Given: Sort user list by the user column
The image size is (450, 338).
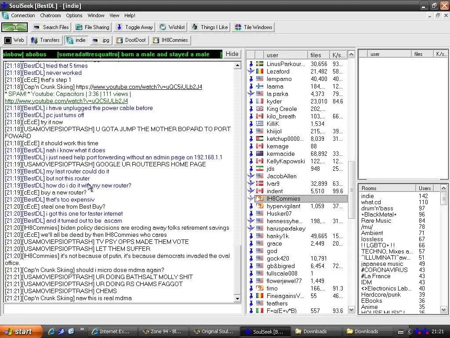Looking at the screenshot, I should (285, 55).
